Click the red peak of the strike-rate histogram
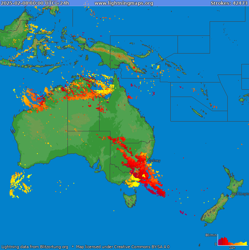The height and width of the screenshot is (250, 249). coord(222,241)
